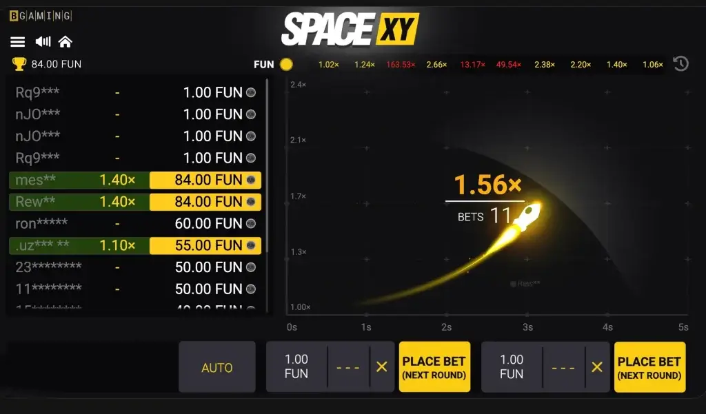Click the ron***** player name

(41, 224)
